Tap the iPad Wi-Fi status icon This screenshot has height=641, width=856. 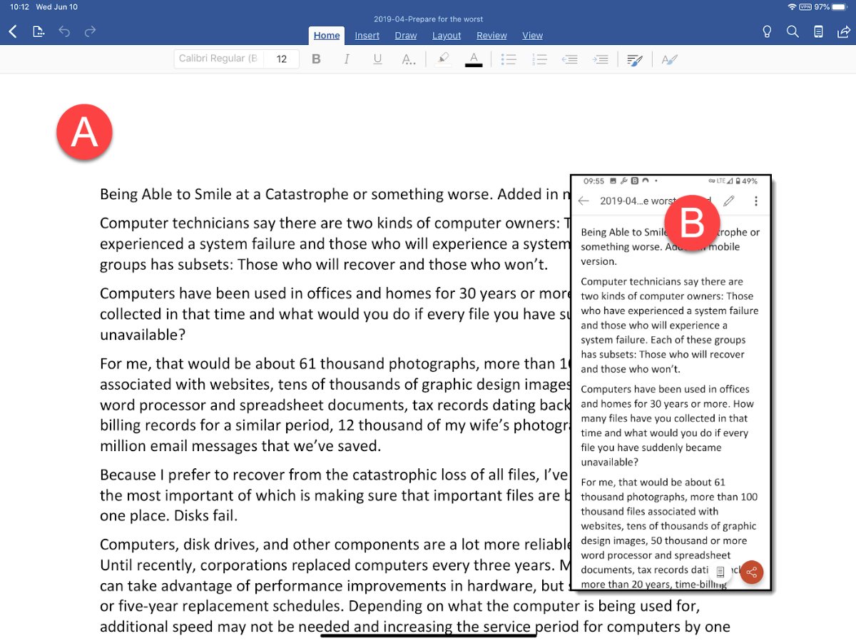pos(792,6)
